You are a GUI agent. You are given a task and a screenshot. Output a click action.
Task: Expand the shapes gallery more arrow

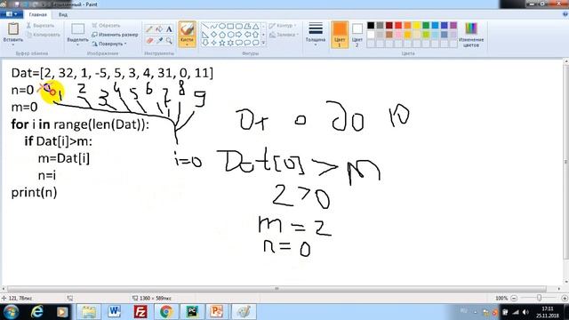(263, 43)
